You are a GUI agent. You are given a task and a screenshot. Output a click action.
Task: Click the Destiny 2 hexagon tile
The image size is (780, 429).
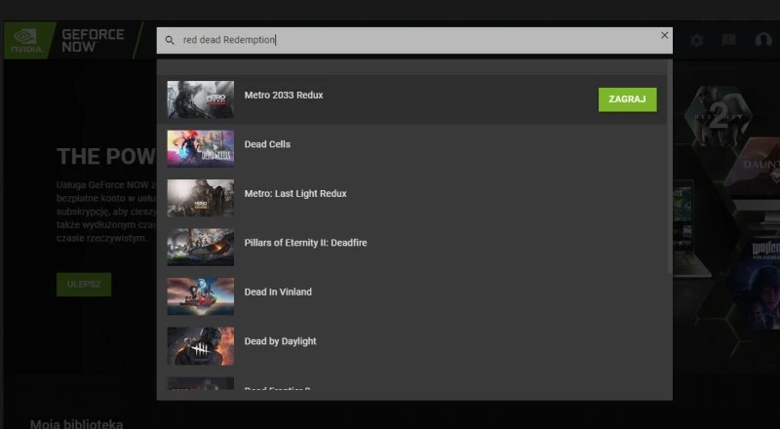click(x=718, y=117)
